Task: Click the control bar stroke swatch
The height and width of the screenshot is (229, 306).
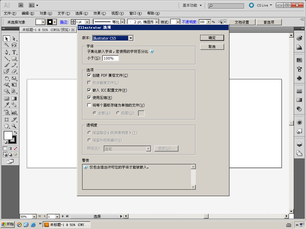Action: 50,22
